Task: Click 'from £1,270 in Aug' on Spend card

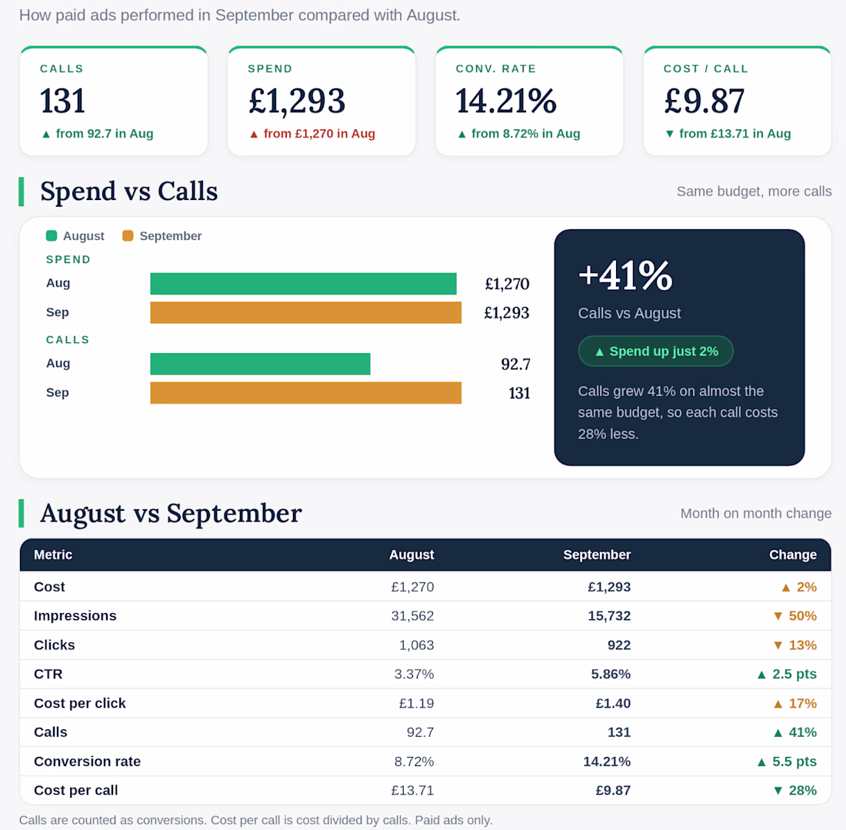Action: click(319, 134)
